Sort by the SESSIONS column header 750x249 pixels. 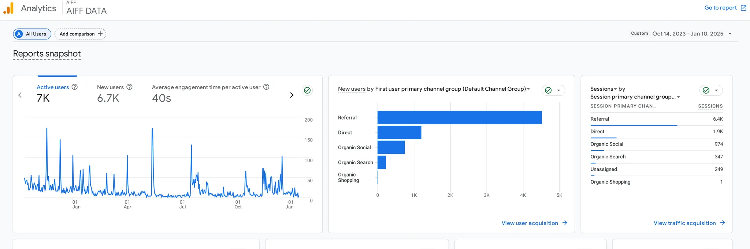(x=710, y=106)
